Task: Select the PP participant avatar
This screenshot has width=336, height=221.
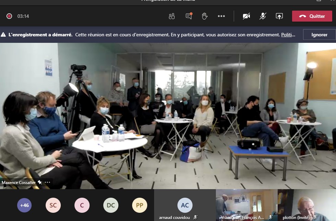Action: coord(139,205)
